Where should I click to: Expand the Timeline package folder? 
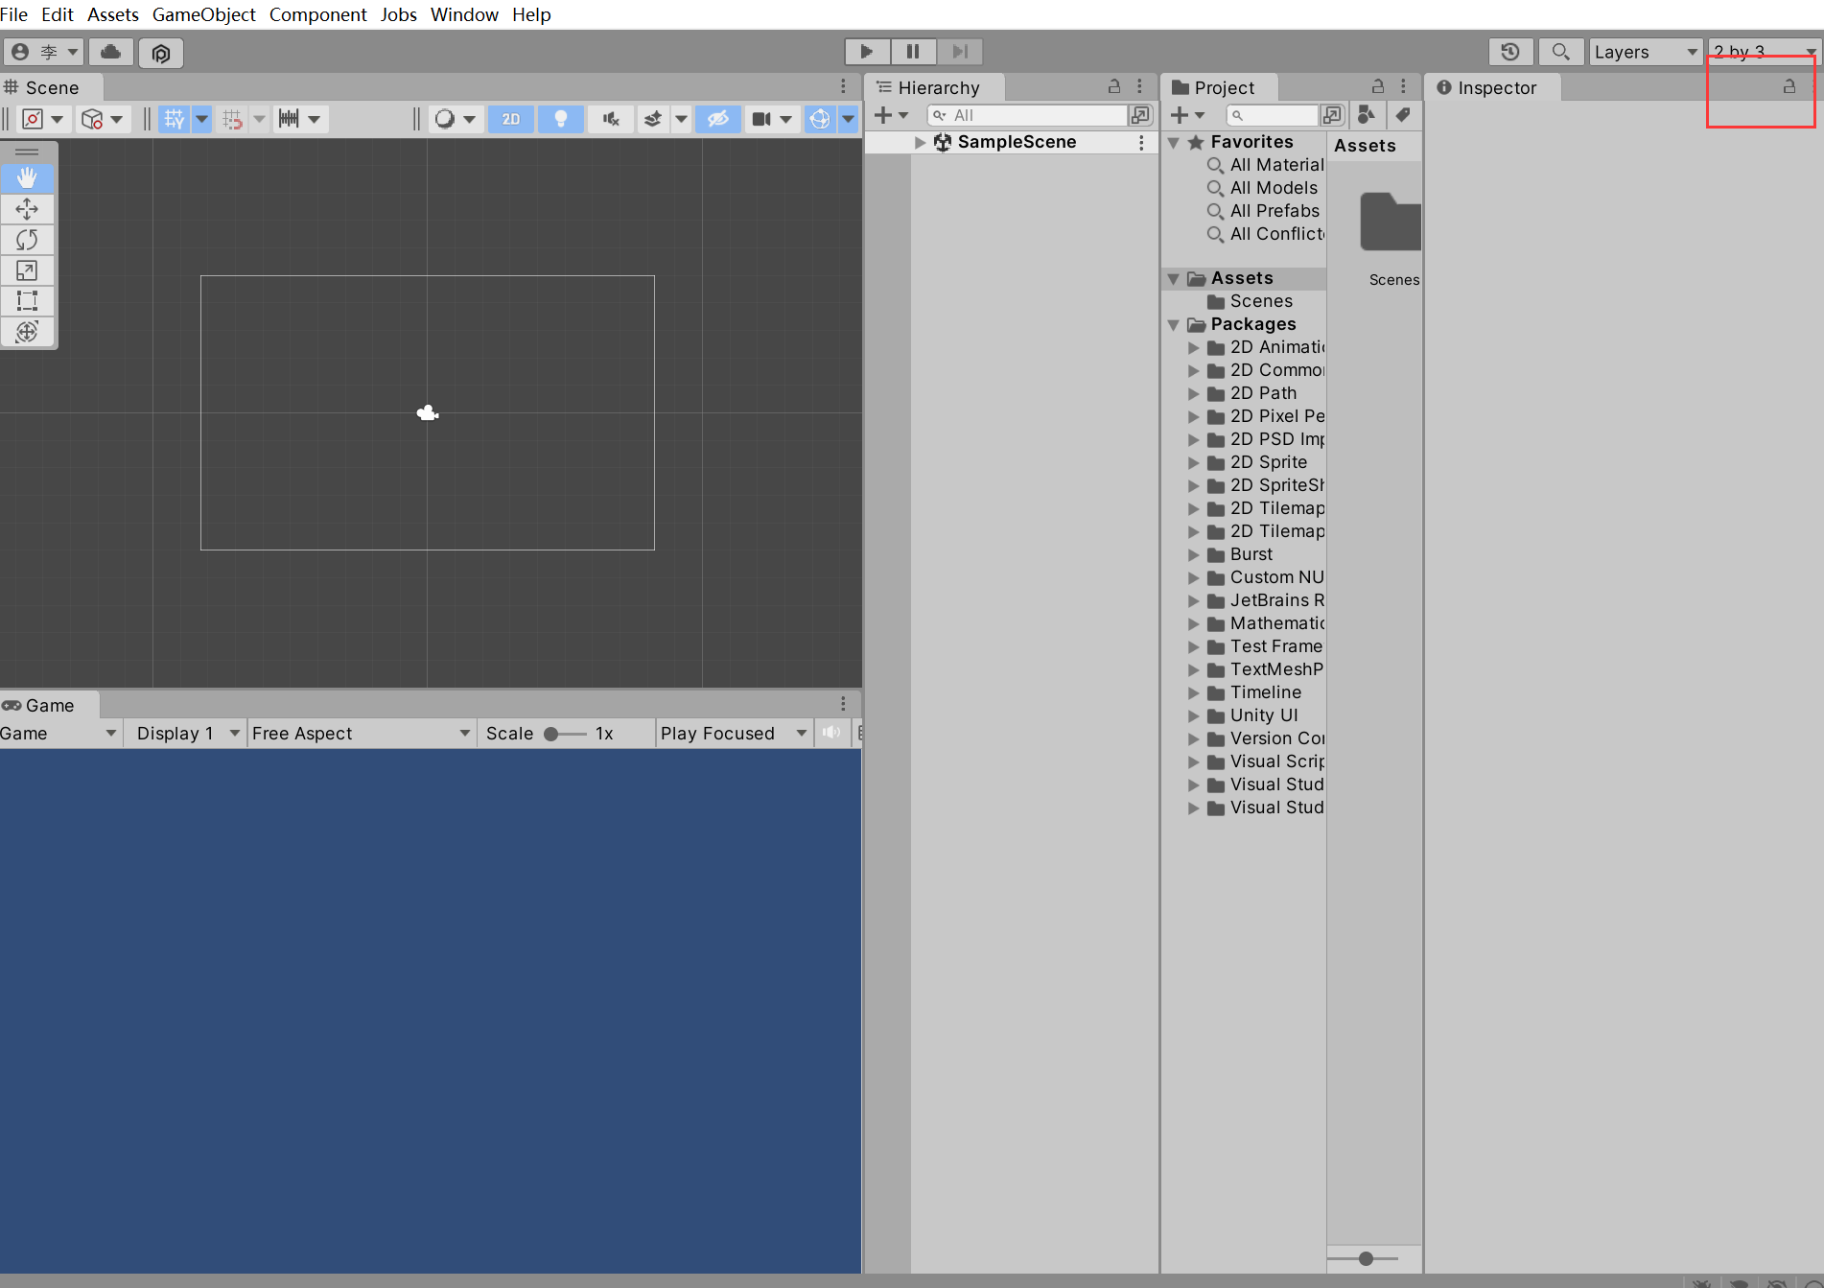pos(1194,692)
